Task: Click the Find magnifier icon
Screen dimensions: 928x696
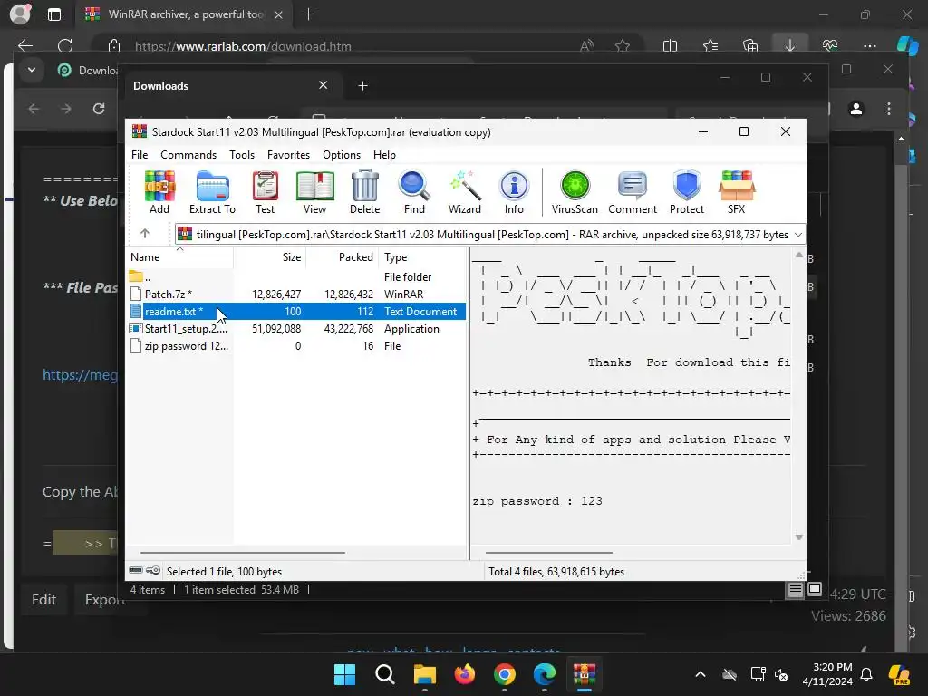Action: [x=414, y=192]
